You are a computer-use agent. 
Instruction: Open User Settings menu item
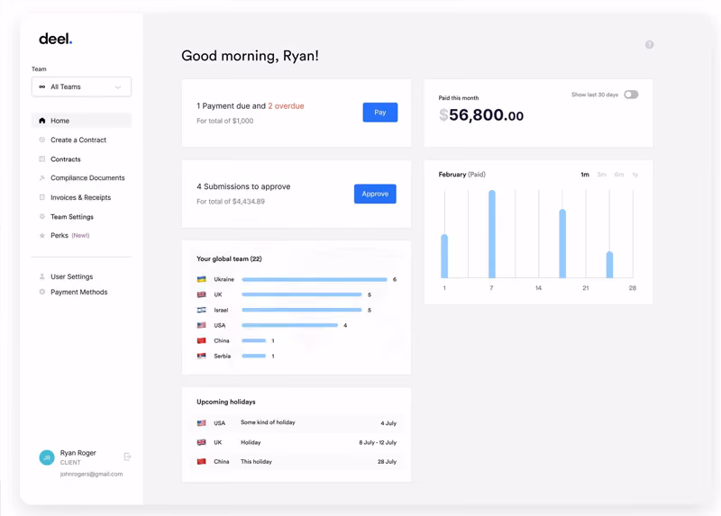coord(71,276)
